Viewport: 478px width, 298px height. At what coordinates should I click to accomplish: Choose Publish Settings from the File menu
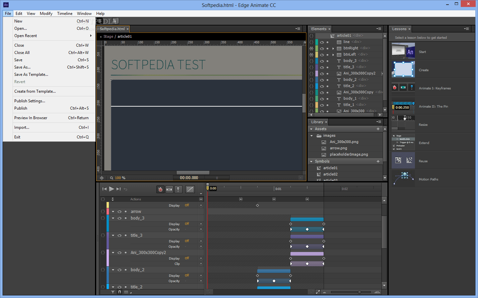30,101
